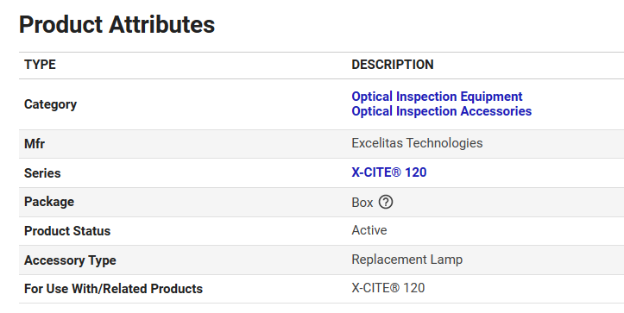The image size is (624, 313).
Task: Click the TYPE column header
Action: pyautogui.click(x=40, y=65)
